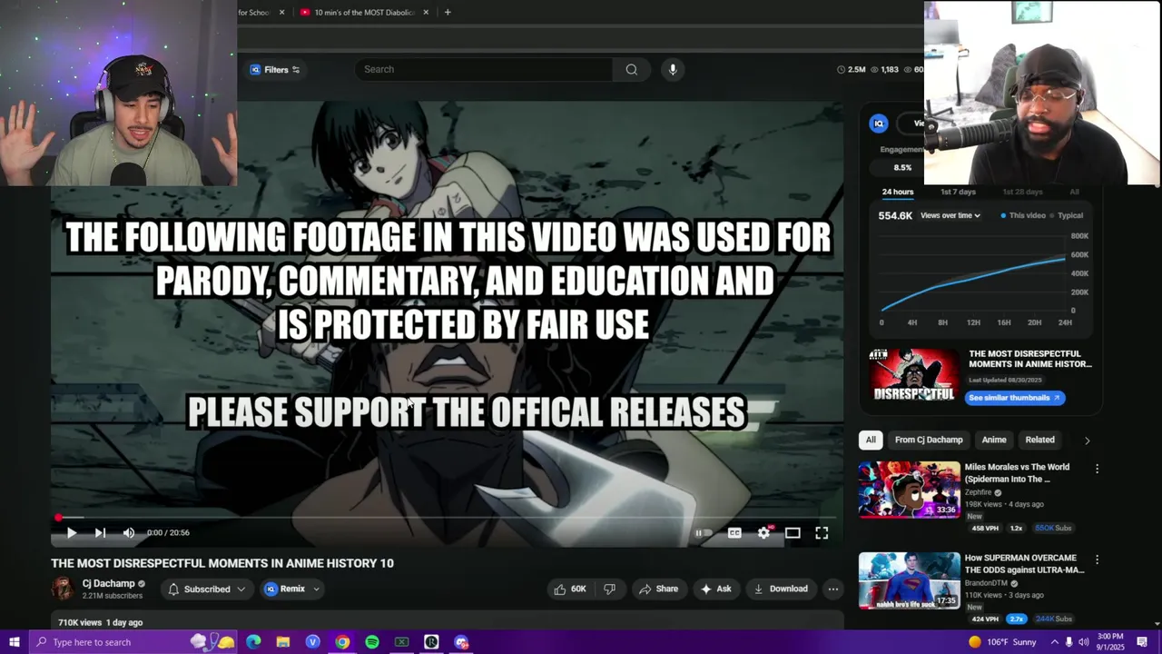This screenshot has width=1162, height=654.
Task: Click the Zephfire channel name
Action: [x=979, y=492]
